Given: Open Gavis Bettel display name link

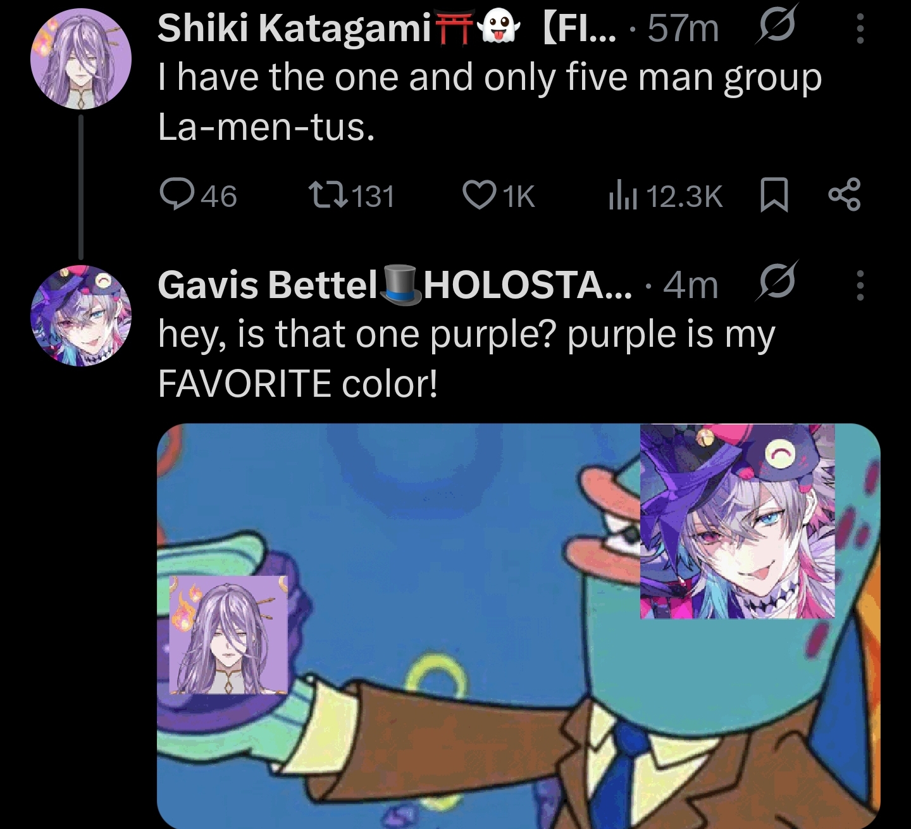Looking at the screenshot, I should pyautogui.click(x=267, y=285).
